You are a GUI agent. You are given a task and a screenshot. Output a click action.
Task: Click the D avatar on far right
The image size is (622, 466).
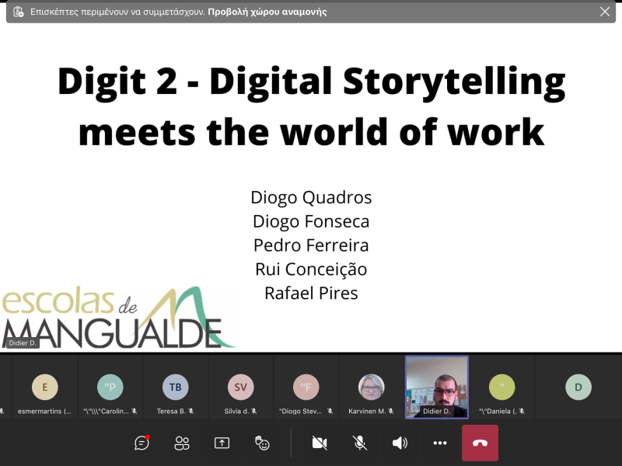tap(578, 387)
